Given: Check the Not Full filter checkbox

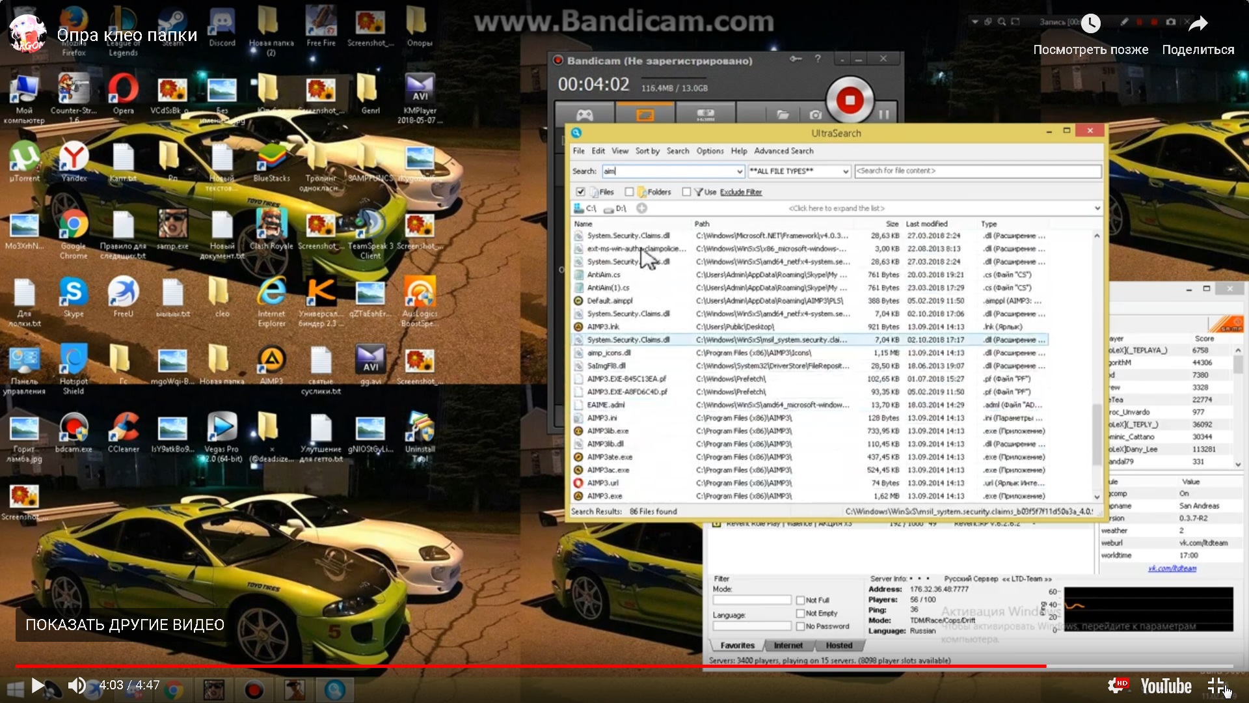Looking at the screenshot, I should coord(800,600).
